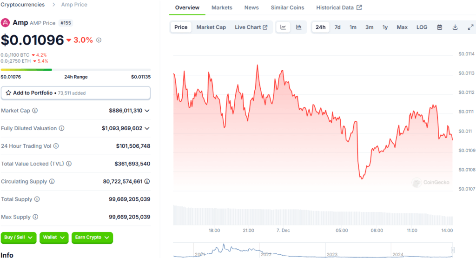
Task: Click the volume bars below the chart
Action: (313, 216)
